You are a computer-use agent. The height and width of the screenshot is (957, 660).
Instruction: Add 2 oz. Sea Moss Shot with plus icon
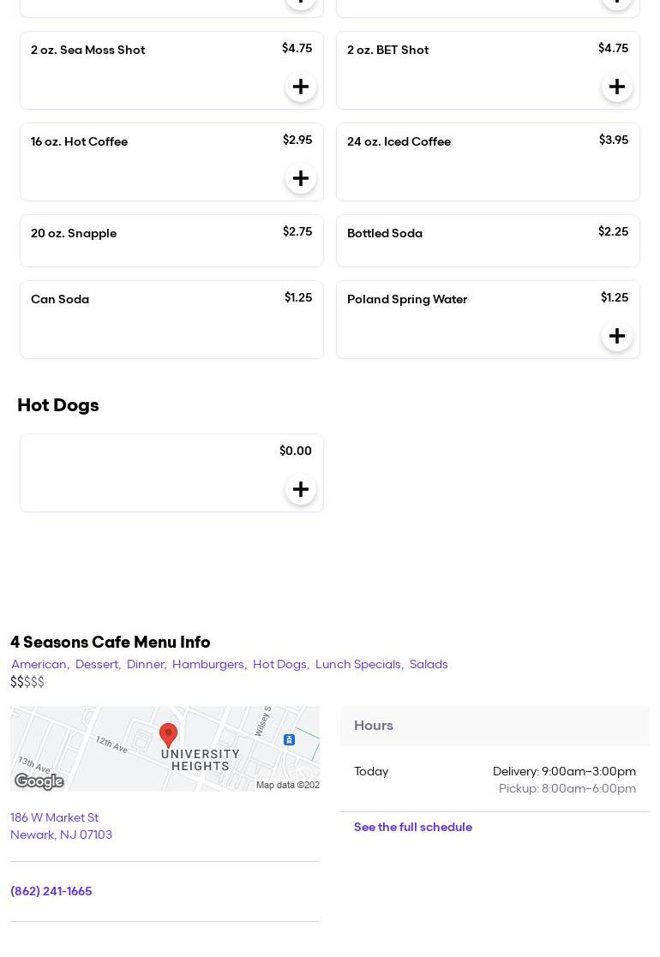[x=300, y=87]
